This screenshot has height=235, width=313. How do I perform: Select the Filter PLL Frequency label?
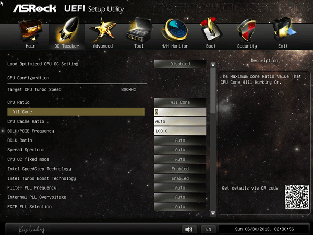click(32, 188)
